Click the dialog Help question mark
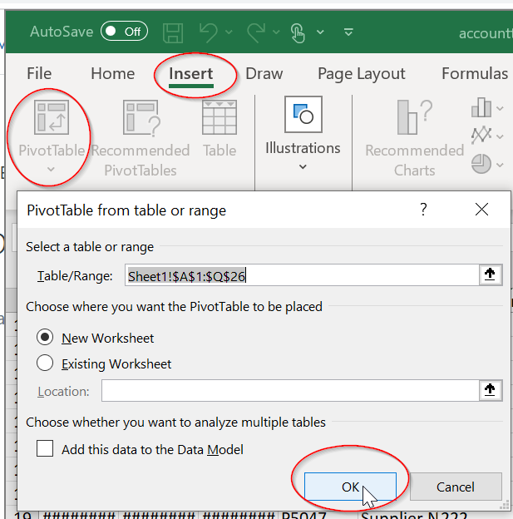Viewport: 513px width, 519px height. [423, 210]
